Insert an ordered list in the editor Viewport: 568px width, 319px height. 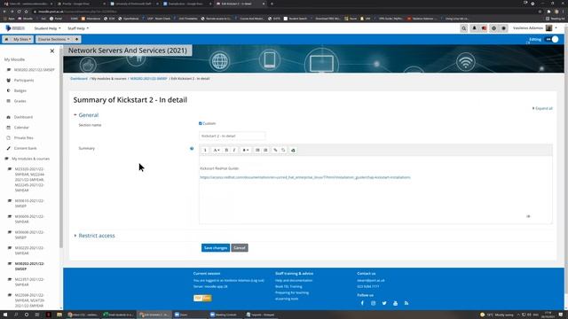tap(265, 150)
